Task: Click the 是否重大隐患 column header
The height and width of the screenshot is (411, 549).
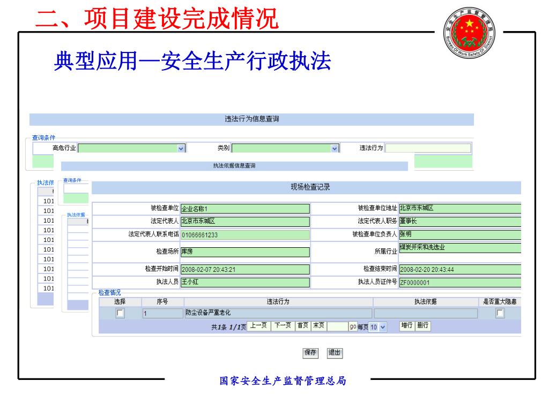Action: tap(500, 302)
